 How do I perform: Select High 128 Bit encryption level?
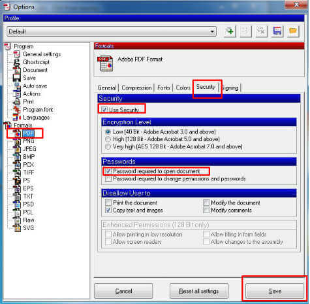tap(108, 139)
